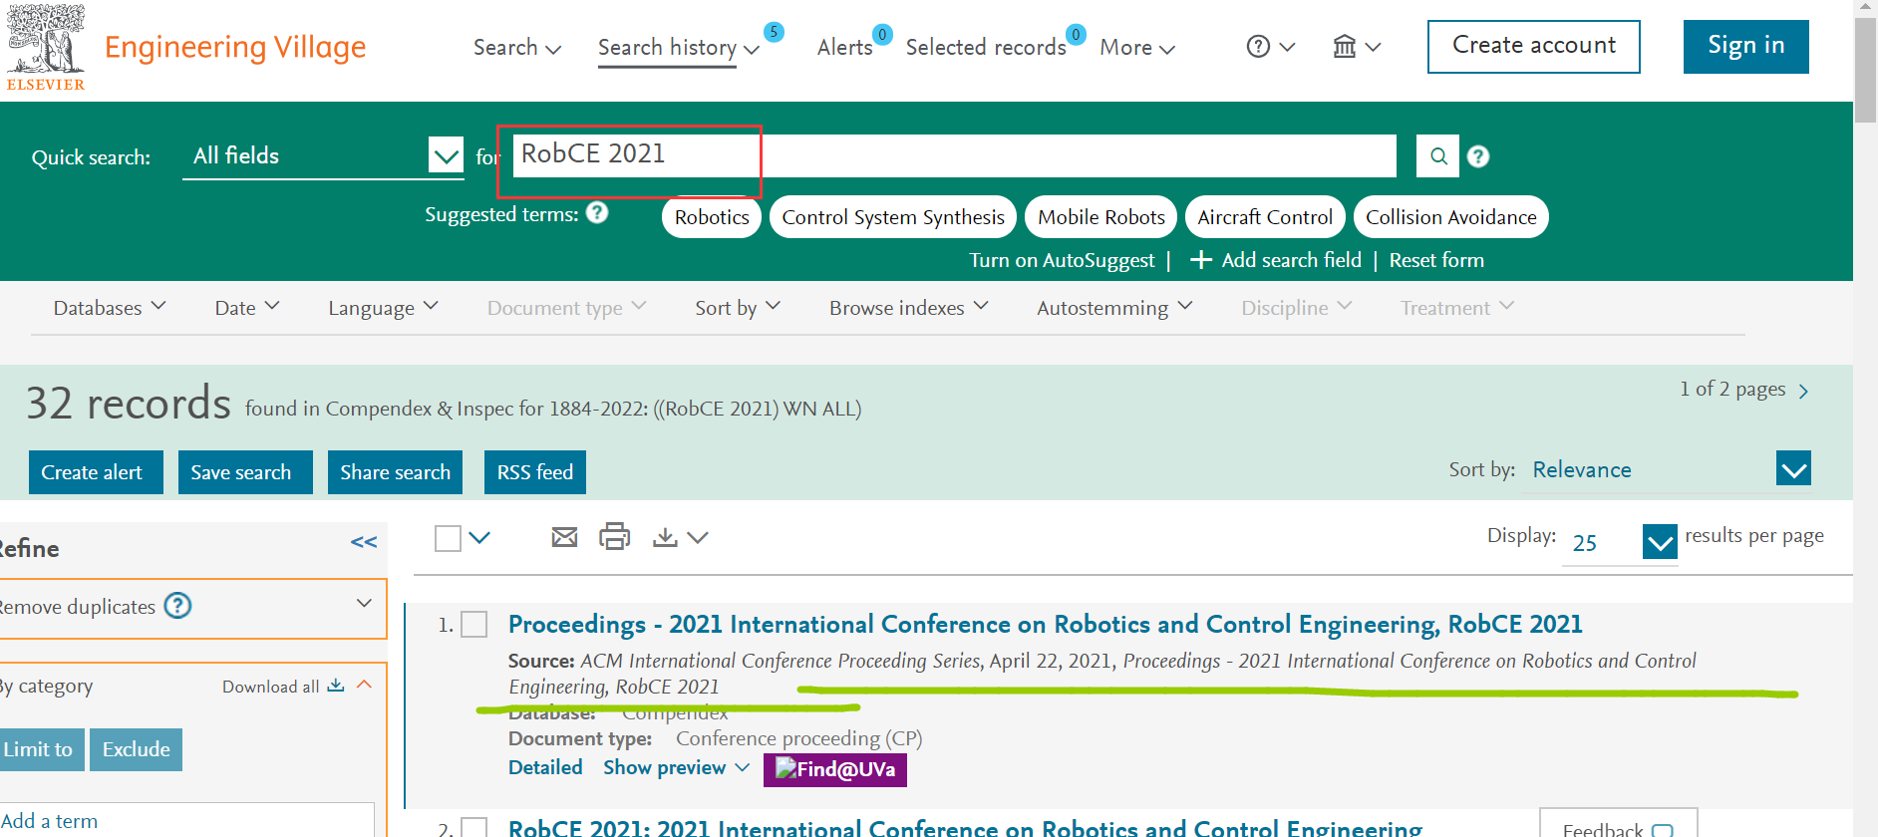Open Alerts in top navigation
The width and height of the screenshot is (1878, 837).
tap(844, 47)
